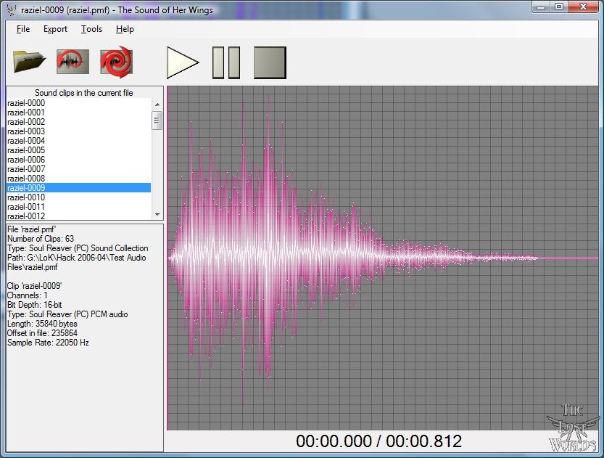The image size is (604, 458).
Task: Click the clip list scrollbar thumb
Action: tap(157, 120)
